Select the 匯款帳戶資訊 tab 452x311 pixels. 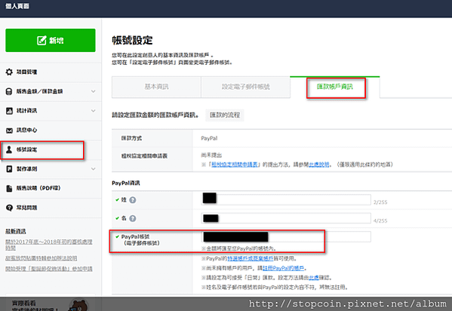pyautogui.click(x=335, y=87)
